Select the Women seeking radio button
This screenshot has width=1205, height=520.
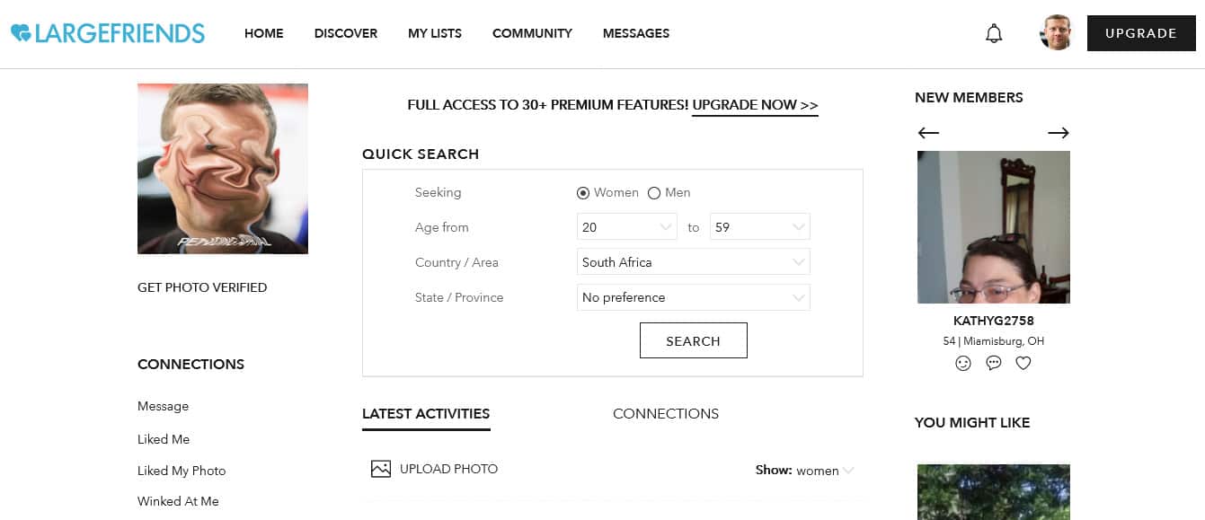click(583, 193)
